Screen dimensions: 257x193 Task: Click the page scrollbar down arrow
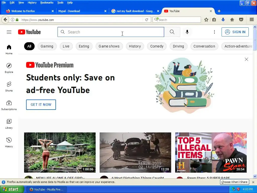pyautogui.click(x=255, y=176)
